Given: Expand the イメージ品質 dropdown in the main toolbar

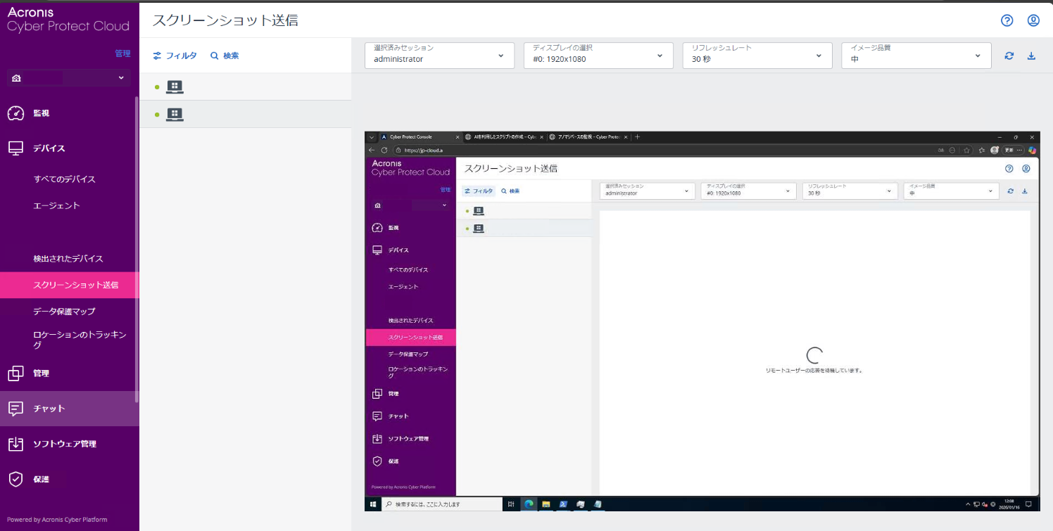Looking at the screenshot, I should 916,56.
